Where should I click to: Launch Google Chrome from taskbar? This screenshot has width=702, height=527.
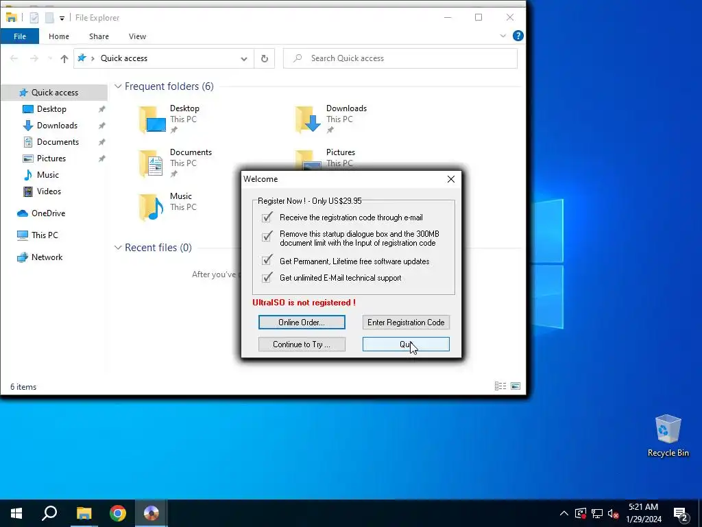pos(118,513)
